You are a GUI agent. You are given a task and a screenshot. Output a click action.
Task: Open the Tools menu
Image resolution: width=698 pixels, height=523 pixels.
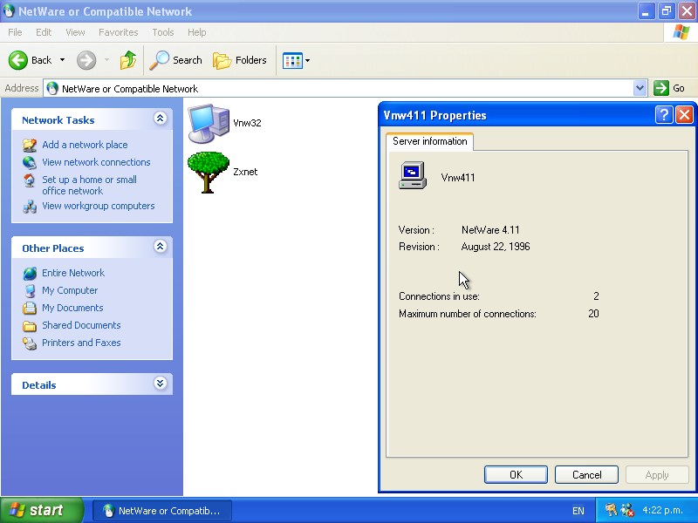[163, 32]
